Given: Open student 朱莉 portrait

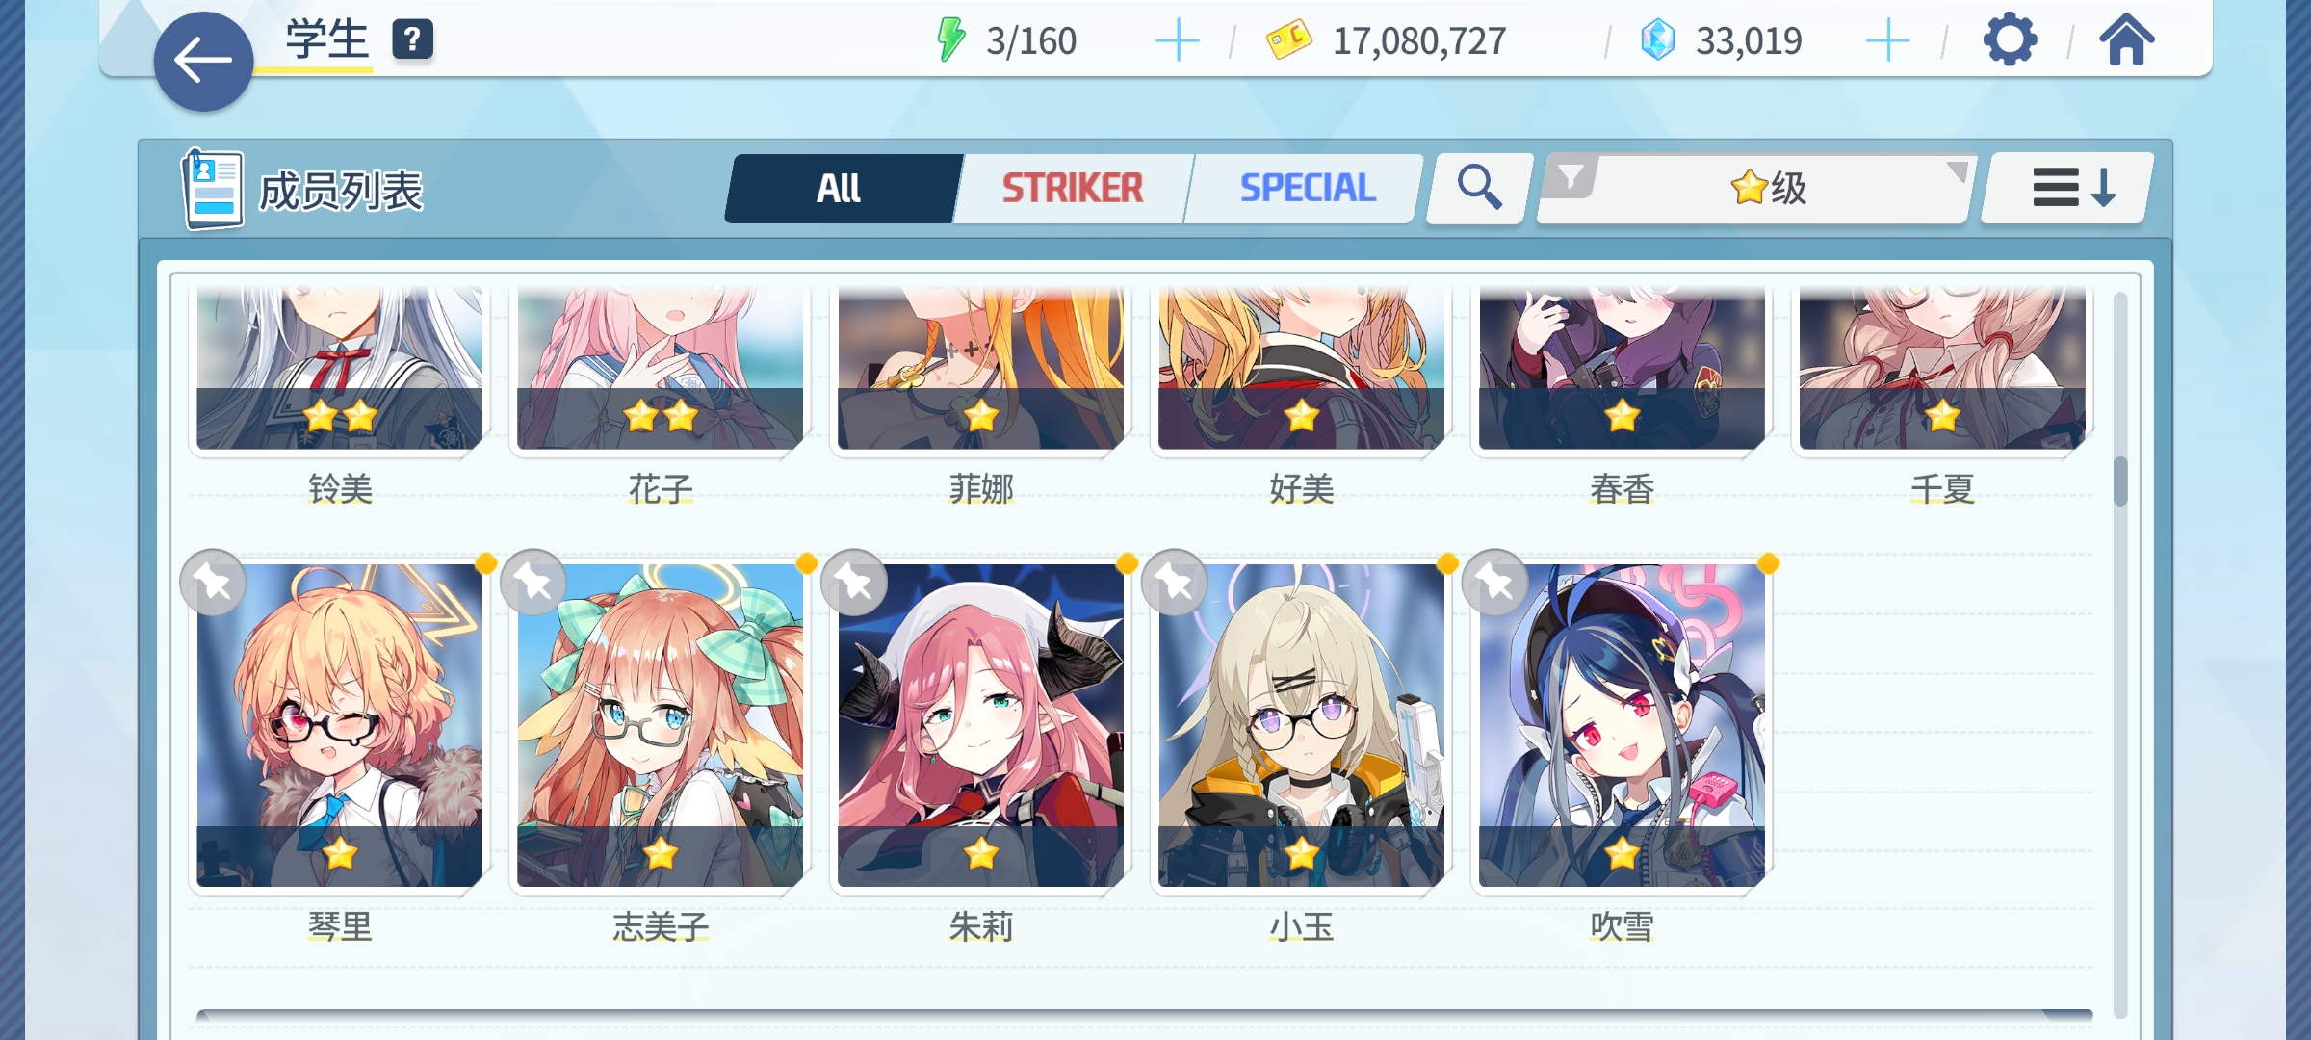Looking at the screenshot, I should 980,725.
